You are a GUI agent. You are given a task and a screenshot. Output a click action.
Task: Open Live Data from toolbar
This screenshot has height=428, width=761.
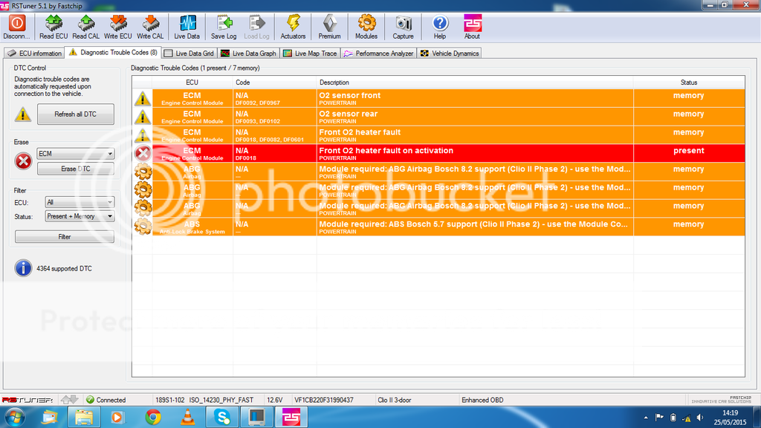(x=187, y=27)
